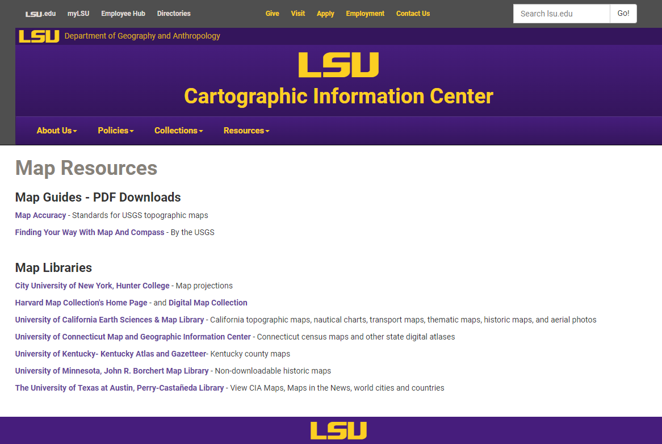The width and height of the screenshot is (662, 444).
Task: Open the Digital Map Collection link
Action: click(208, 303)
